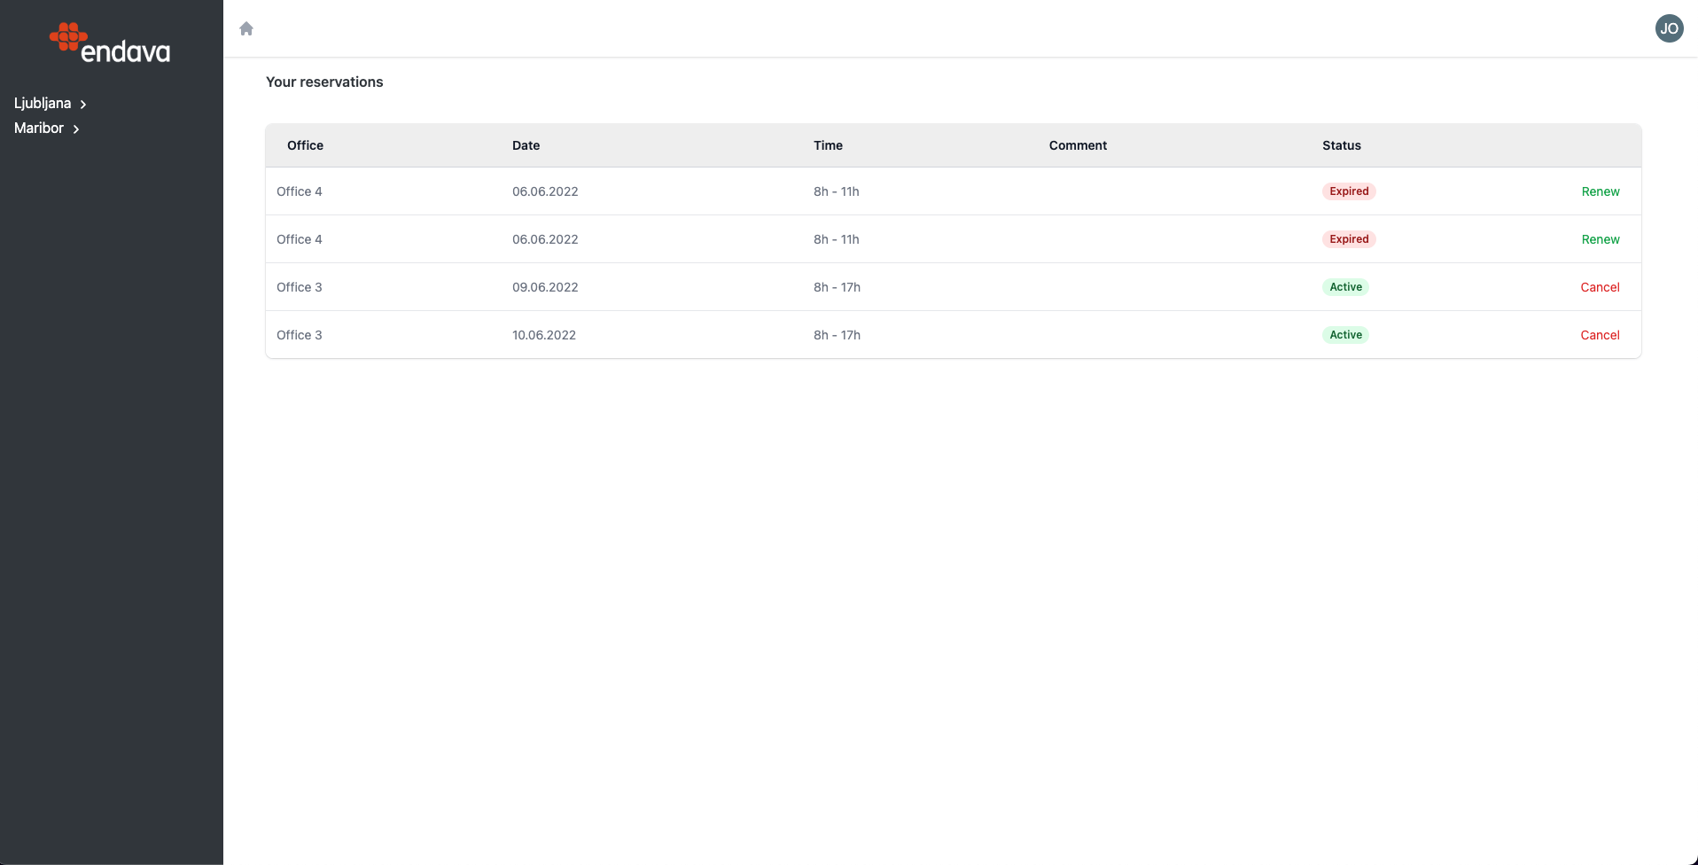Image resolution: width=1698 pixels, height=865 pixels.
Task: Cancel the 09.06.2022 Office 3 reservation
Action: [1600, 287]
